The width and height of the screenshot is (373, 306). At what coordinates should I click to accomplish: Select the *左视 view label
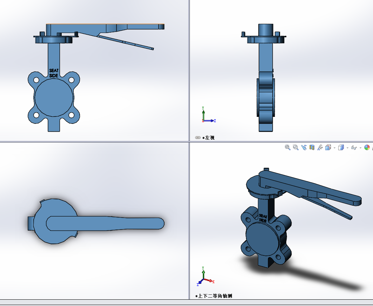tap(208, 138)
